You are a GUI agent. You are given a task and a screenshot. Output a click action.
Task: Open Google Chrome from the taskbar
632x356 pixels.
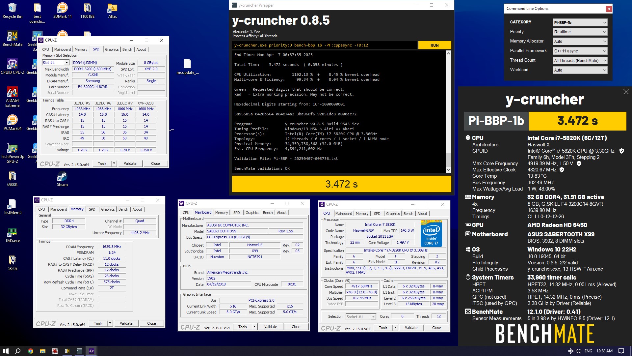(x=30, y=351)
